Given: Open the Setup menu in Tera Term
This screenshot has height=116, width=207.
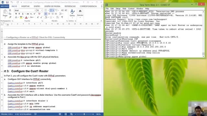Looking at the screenshot, I should point(118,9).
